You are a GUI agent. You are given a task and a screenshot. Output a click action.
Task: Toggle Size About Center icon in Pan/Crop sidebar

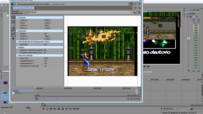[13, 35]
